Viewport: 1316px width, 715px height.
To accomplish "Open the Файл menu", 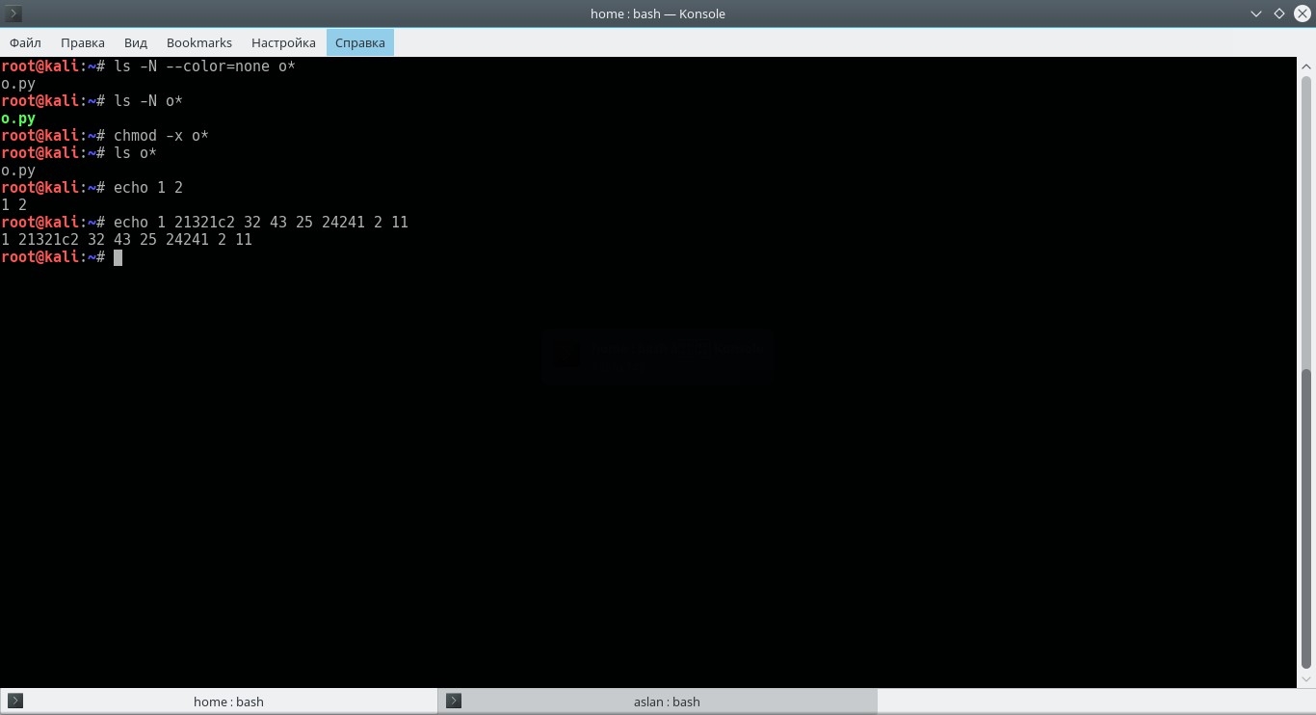I will [x=25, y=42].
